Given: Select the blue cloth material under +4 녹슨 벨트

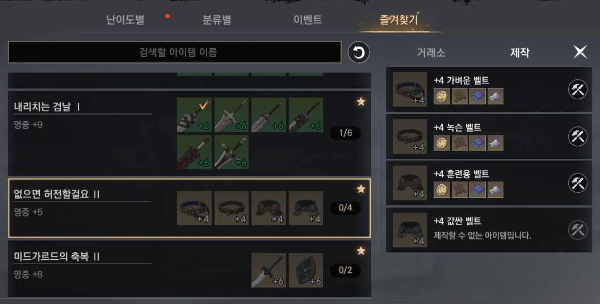Looking at the screenshot, I should [x=477, y=143].
